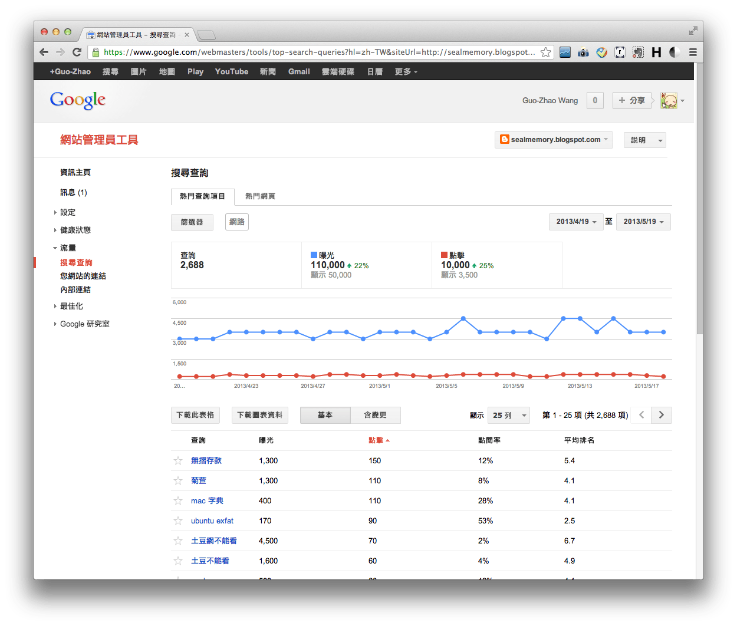The height and width of the screenshot is (626, 737).
Task: Open the 更多 menu in the Google bar
Action: point(406,71)
